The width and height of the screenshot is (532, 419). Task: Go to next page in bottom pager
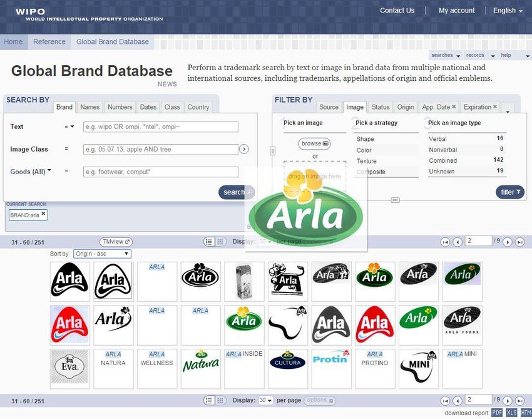507,401
